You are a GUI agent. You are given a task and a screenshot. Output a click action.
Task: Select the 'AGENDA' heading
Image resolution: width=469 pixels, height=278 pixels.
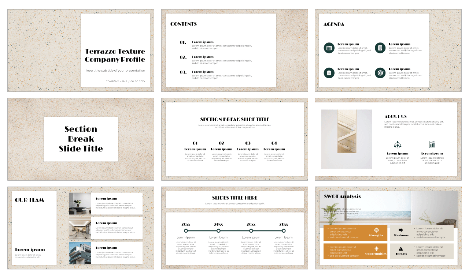coord(334,25)
